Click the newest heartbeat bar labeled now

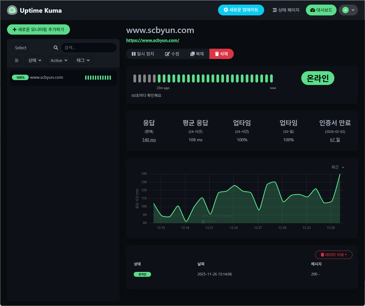click(271, 78)
